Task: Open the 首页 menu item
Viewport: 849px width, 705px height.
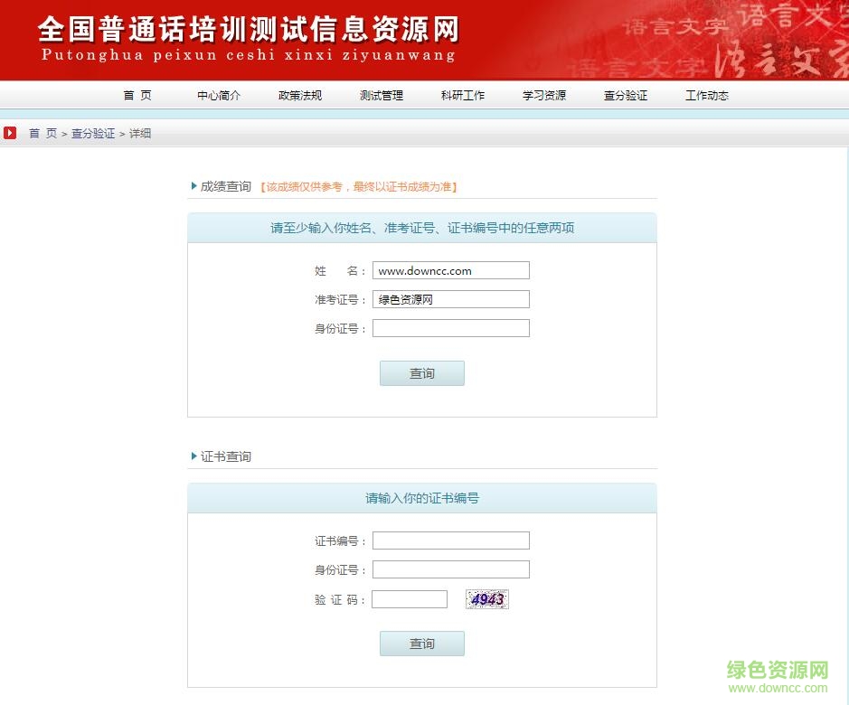Action: point(137,95)
